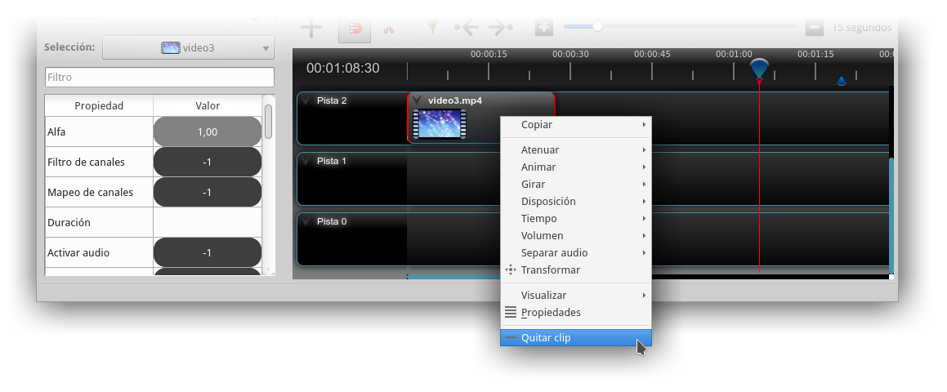This screenshot has height=392, width=947.
Task: Open the Atenuar submenu
Action: click(575, 149)
